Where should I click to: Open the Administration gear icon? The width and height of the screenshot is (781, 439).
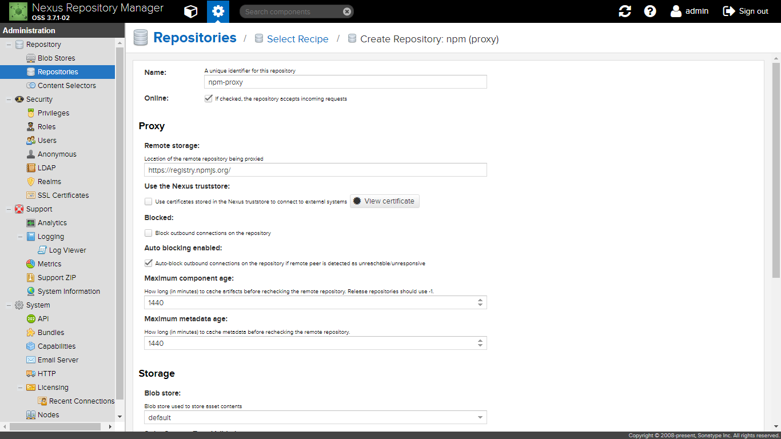click(218, 11)
